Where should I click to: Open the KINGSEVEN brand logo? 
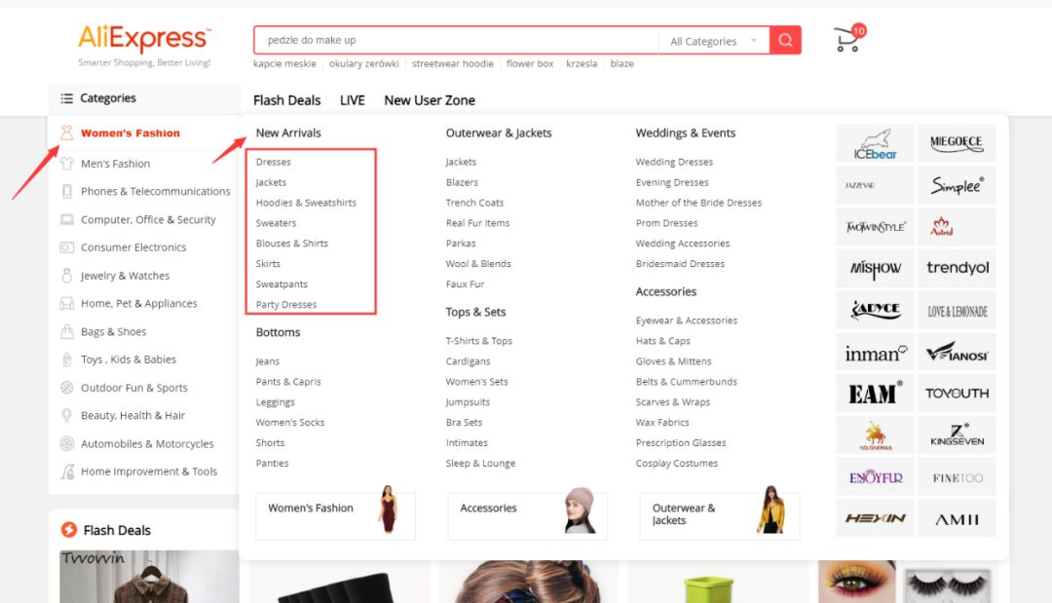tap(957, 435)
